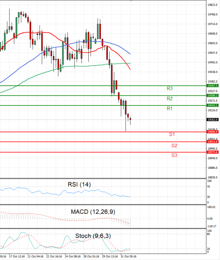Click the 29 Oct 13:16 time label
220x260 pixels.
coord(110,257)
